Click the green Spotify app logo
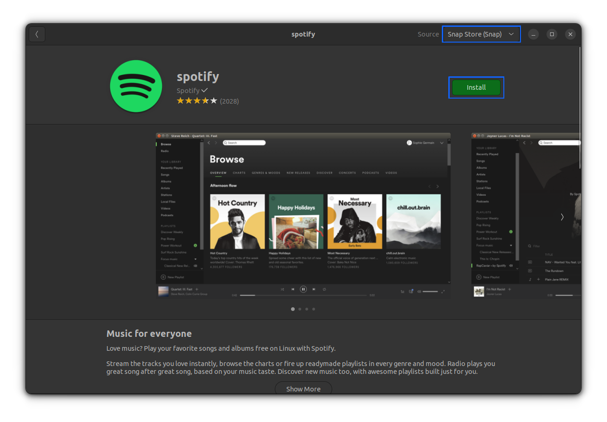Screen dimensions: 607x422 pos(136,86)
